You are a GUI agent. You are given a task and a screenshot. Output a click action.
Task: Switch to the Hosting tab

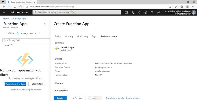(69, 36)
